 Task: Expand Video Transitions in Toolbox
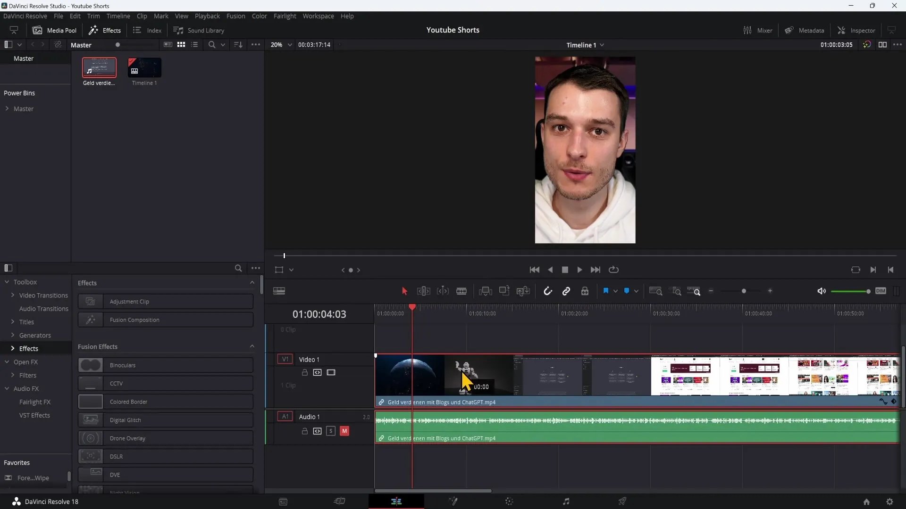coord(13,295)
